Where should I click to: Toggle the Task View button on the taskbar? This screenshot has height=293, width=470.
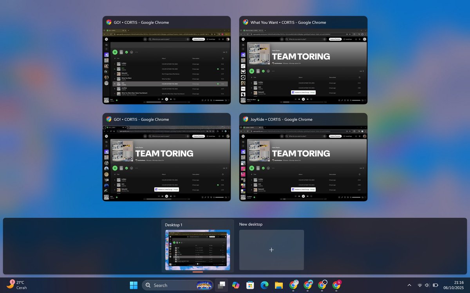coord(222,285)
